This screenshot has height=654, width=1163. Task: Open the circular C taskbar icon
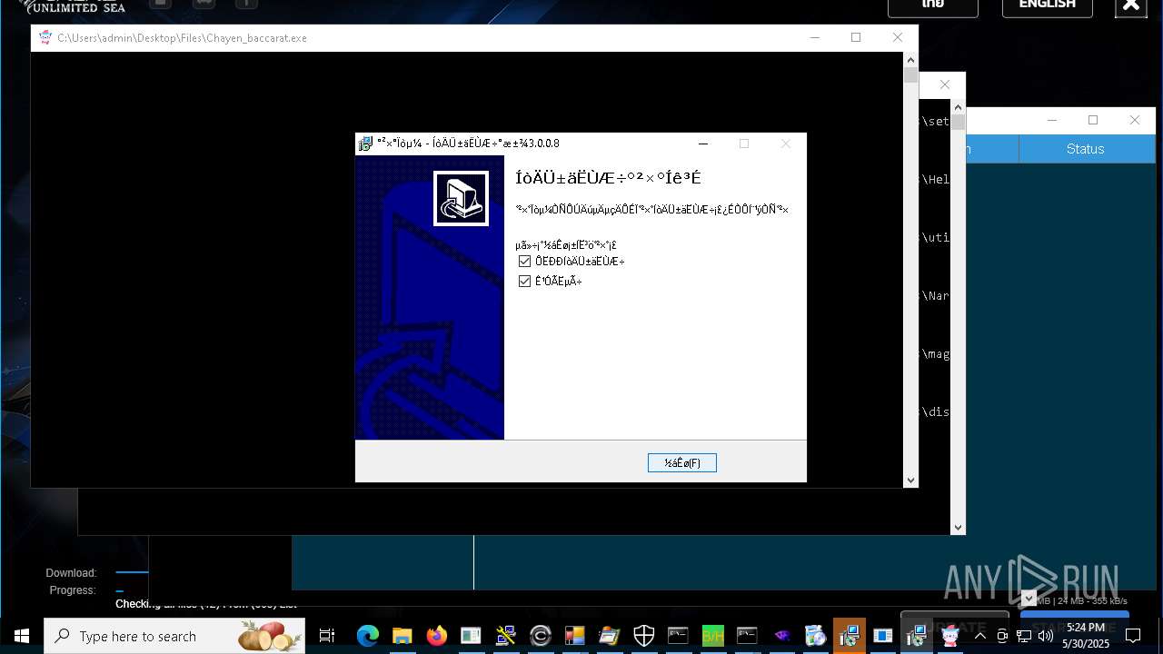tap(540, 636)
